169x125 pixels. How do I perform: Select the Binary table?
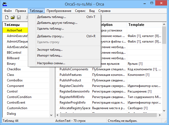point(15,64)
